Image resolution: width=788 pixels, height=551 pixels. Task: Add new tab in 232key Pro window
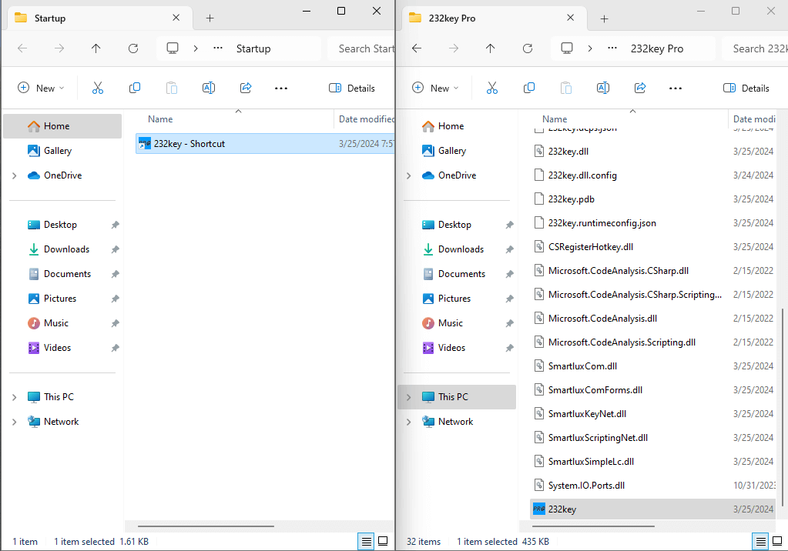[605, 18]
